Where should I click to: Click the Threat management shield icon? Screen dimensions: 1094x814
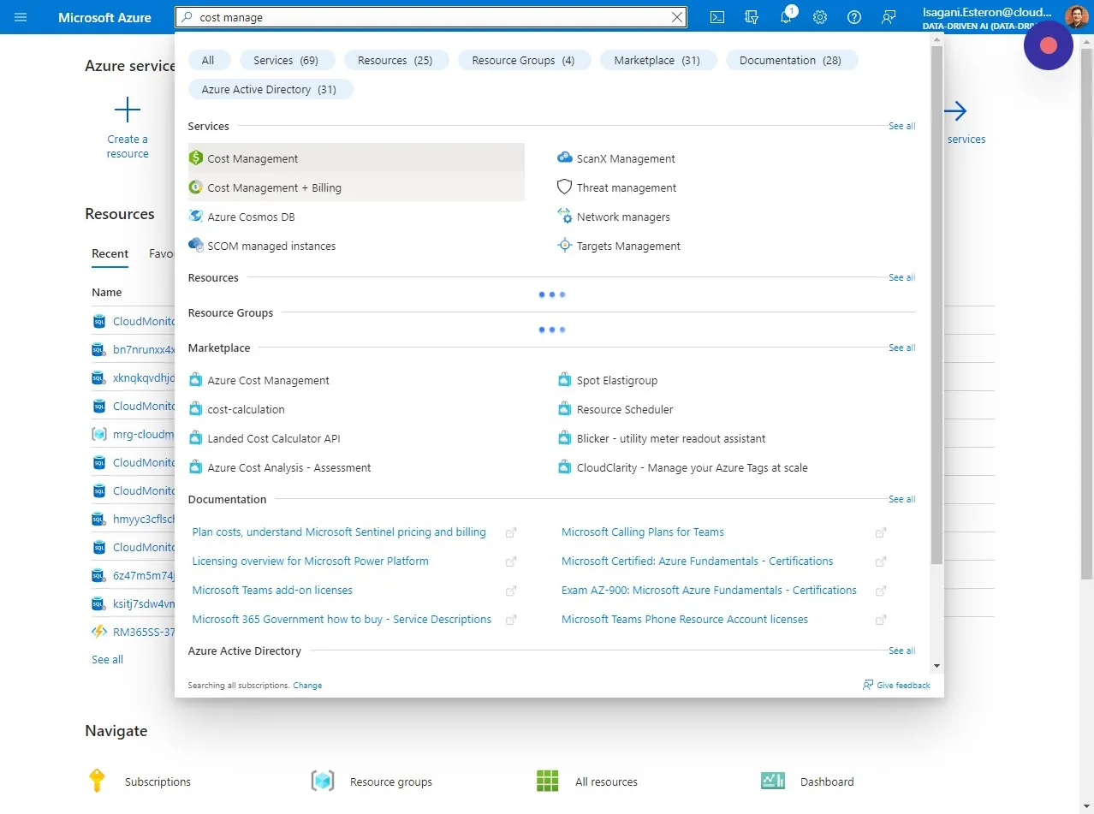tap(564, 187)
